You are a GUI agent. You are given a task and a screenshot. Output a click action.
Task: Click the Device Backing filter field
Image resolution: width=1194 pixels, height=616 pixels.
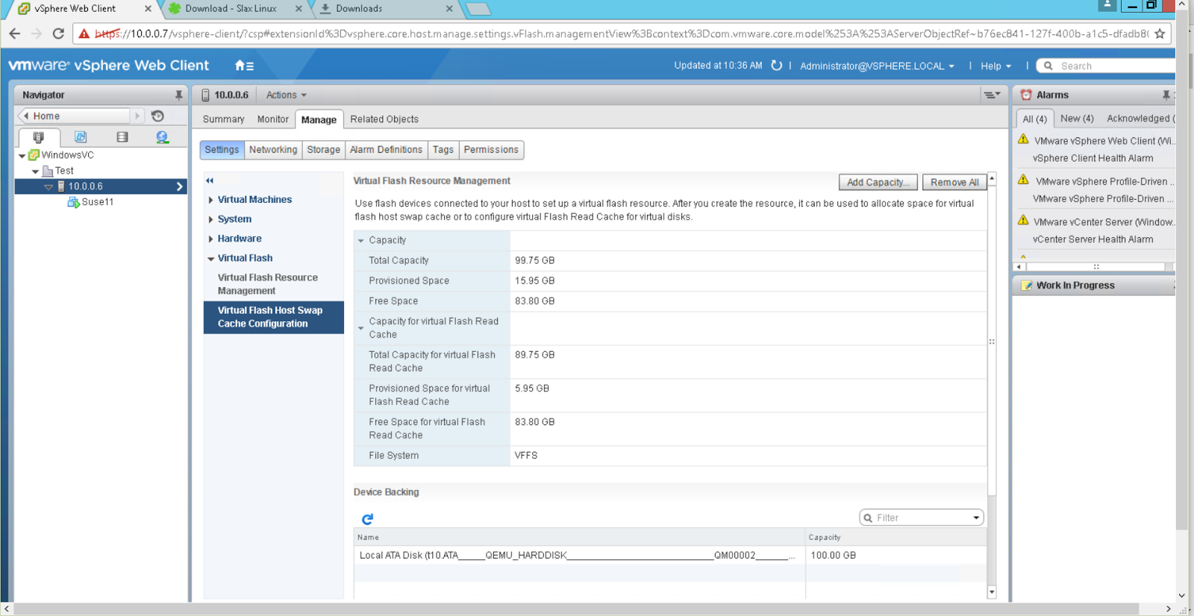(x=921, y=518)
